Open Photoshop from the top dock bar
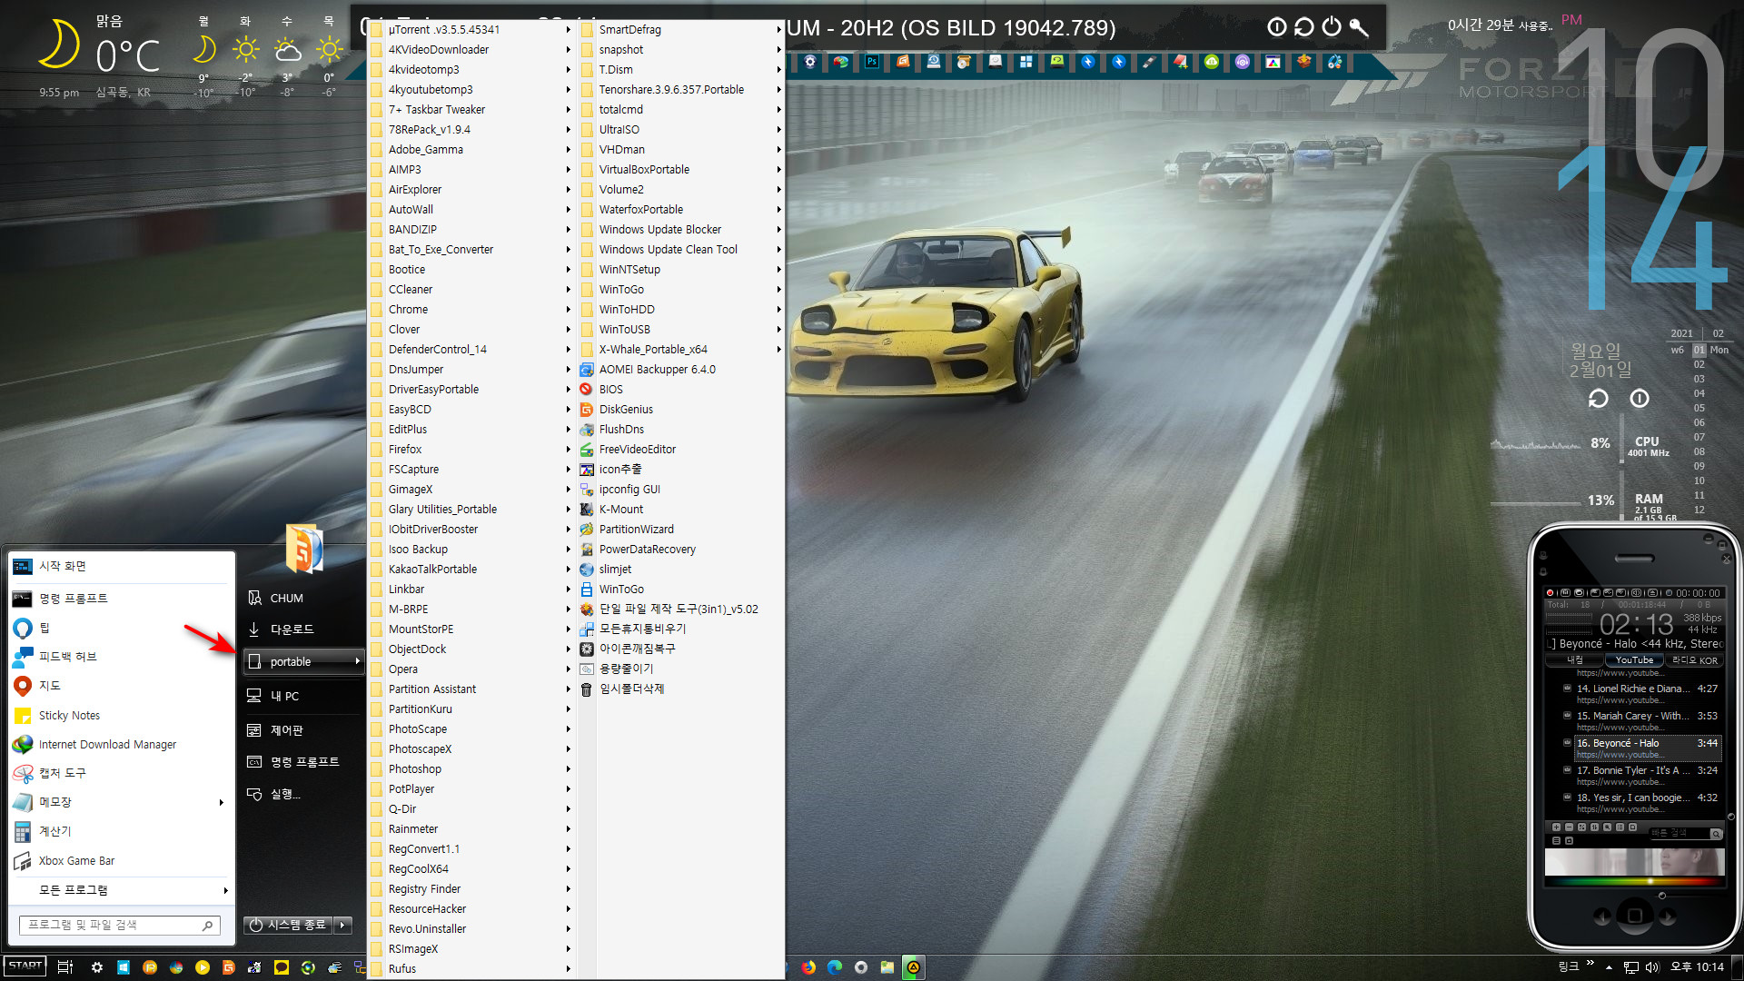 872,62
